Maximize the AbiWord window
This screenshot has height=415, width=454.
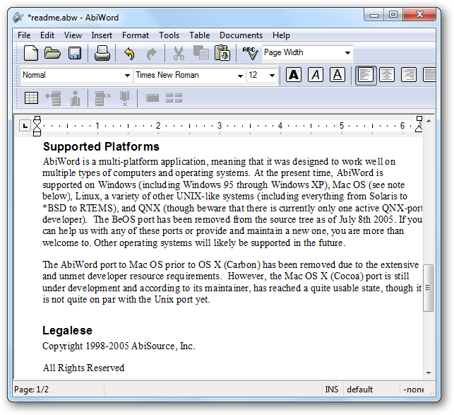pyautogui.click(x=393, y=15)
